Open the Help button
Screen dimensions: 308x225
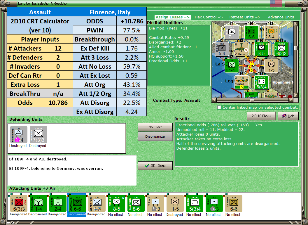point(288,116)
